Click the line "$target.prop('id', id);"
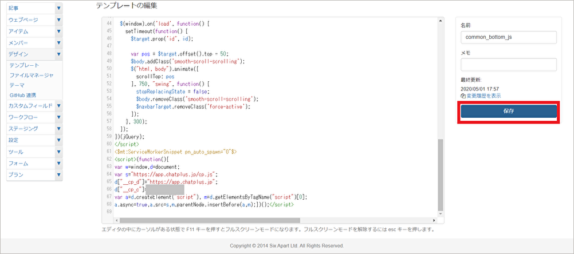Image resolution: width=574 pixels, height=254 pixels. coord(162,38)
